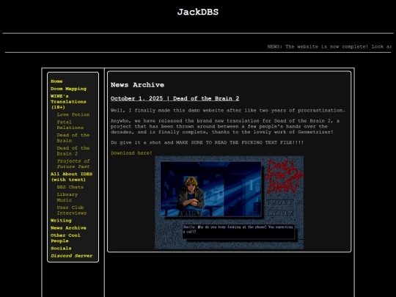The height and width of the screenshot is (297, 396).
Task: Open sidebar link 'Dead of the Brain'
Action: point(73,138)
